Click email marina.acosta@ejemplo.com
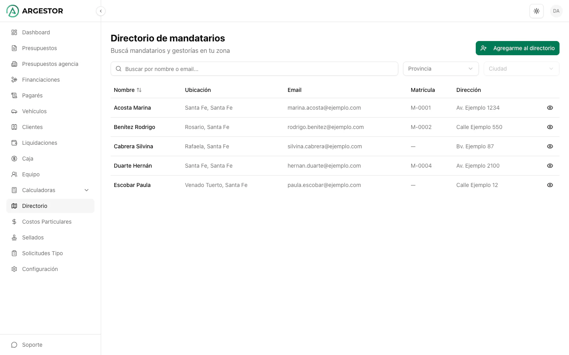This screenshot has height=355, width=569. 324,108
